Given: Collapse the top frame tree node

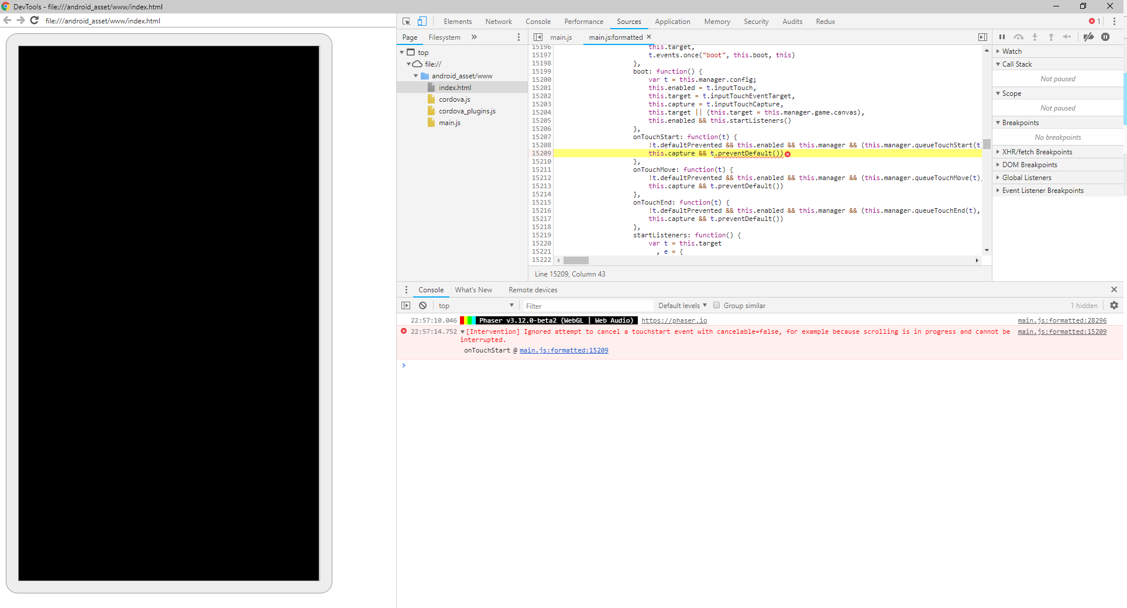Looking at the screenshot, I should (402, 53).
